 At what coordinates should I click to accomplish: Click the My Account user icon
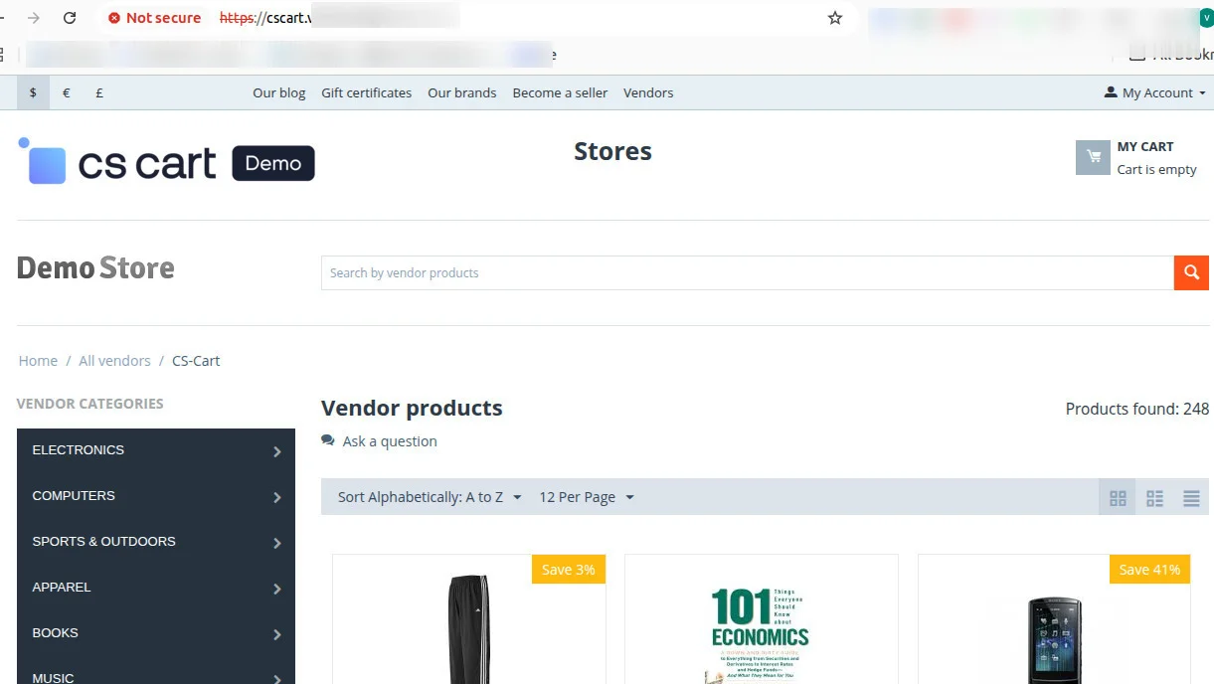click(x=1109, y=91)
